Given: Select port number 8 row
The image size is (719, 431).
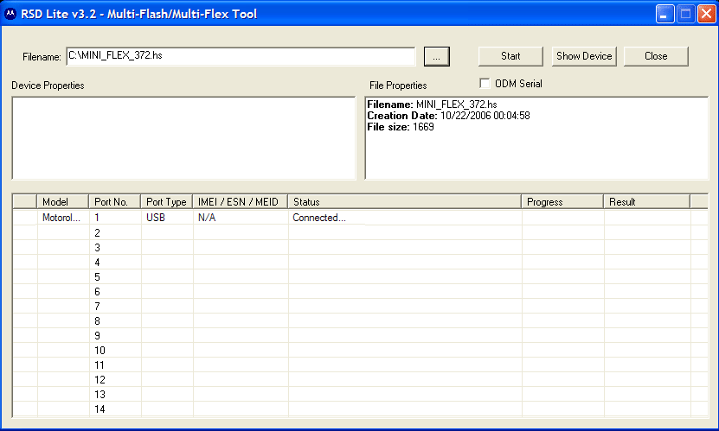Looking at the screenshot, I should coord(360,320).
